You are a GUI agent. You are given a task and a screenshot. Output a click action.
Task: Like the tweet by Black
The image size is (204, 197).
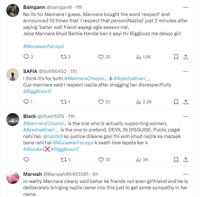point(101,159)
